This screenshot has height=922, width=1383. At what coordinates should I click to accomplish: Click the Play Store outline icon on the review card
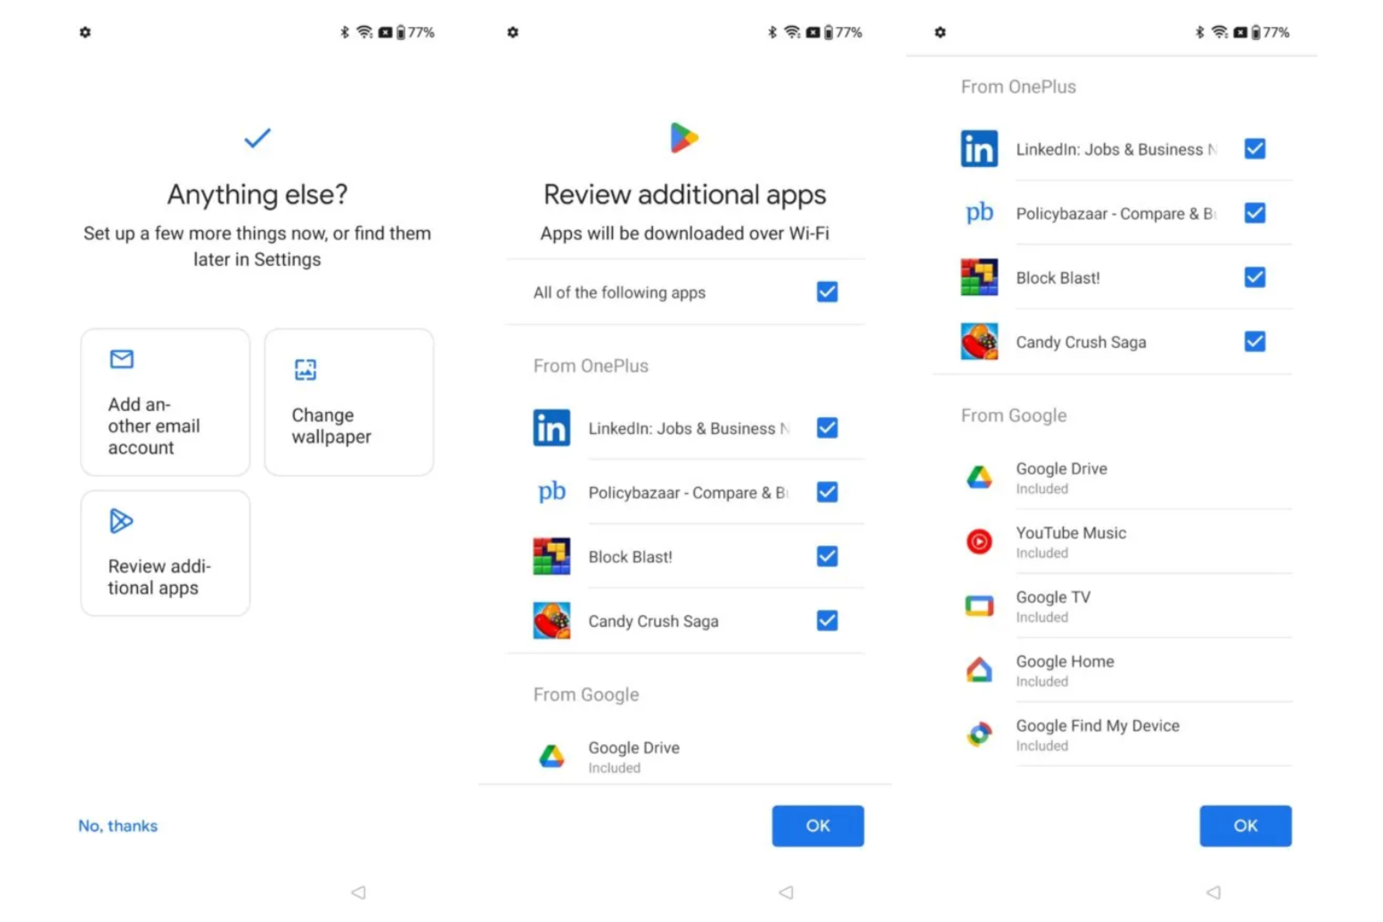[121, 521]
